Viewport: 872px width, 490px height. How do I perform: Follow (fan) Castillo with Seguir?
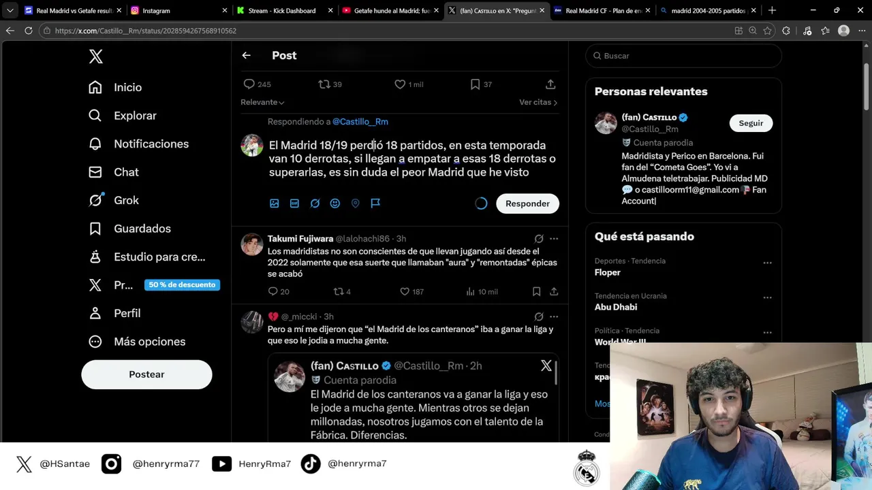point(751,123)
